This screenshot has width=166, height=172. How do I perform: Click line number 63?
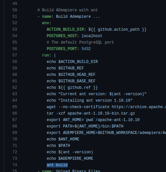pos(15,94)
